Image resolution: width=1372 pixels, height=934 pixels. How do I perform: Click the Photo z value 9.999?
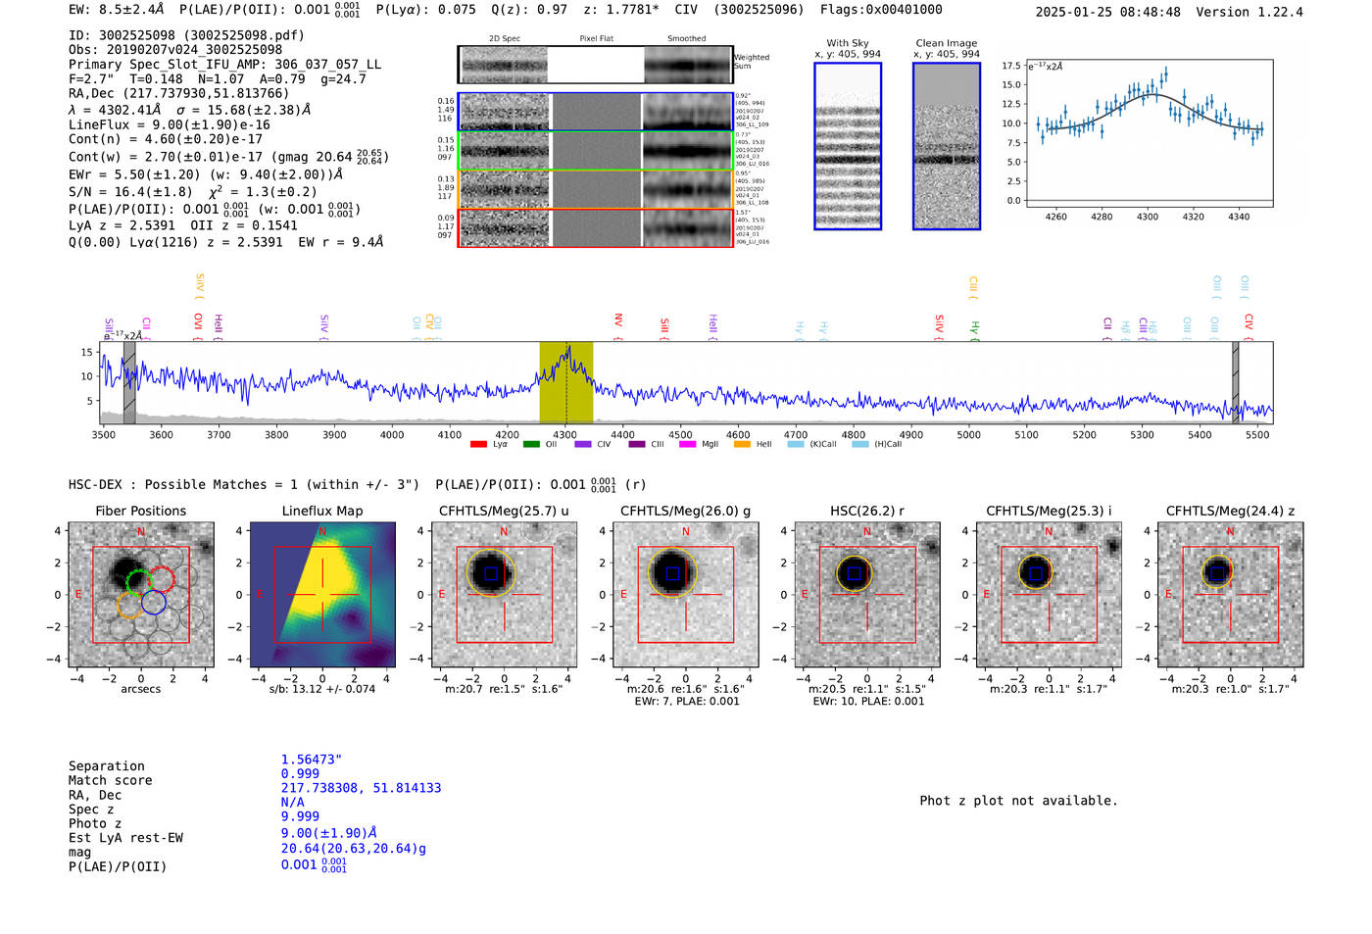coord(300,816)
